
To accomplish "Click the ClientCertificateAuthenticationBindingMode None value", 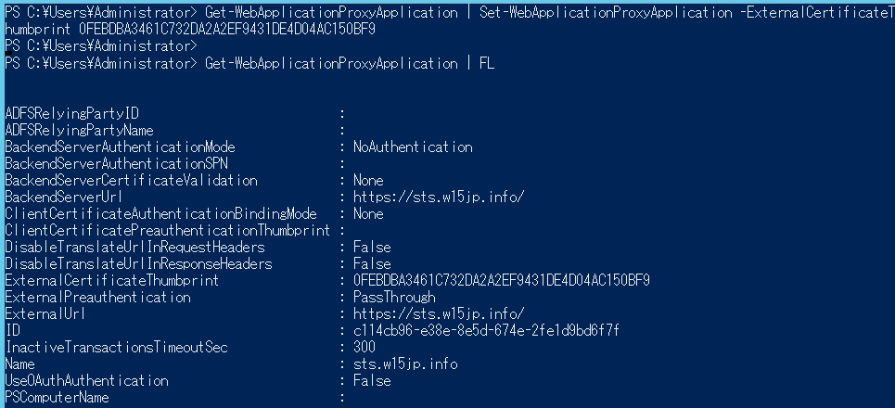I will 368,214.
